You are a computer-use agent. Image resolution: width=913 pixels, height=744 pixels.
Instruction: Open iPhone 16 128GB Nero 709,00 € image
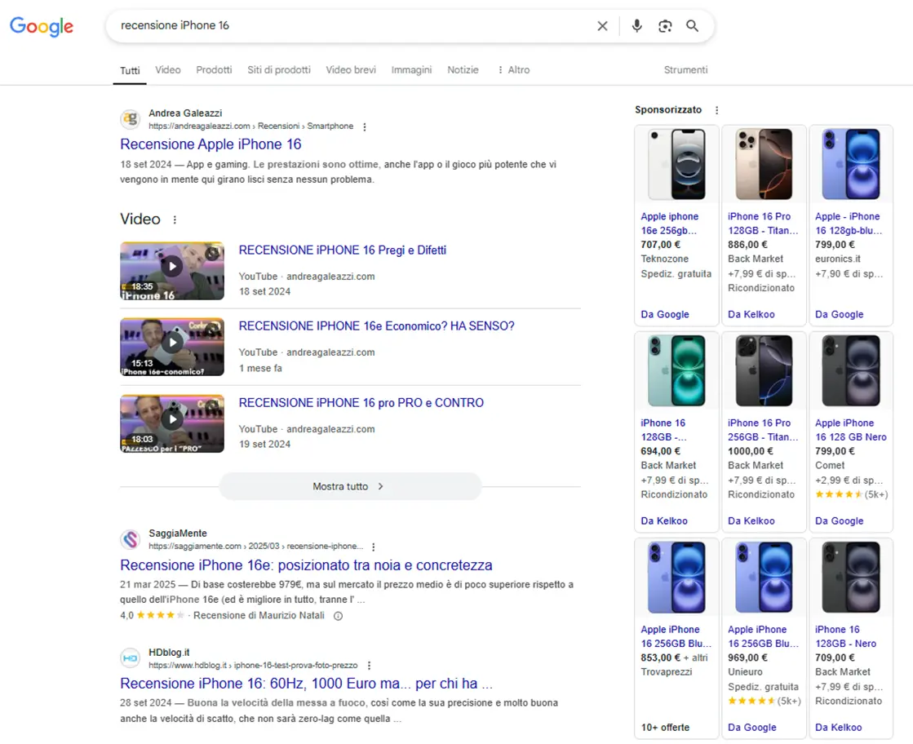tap(851, 578)
